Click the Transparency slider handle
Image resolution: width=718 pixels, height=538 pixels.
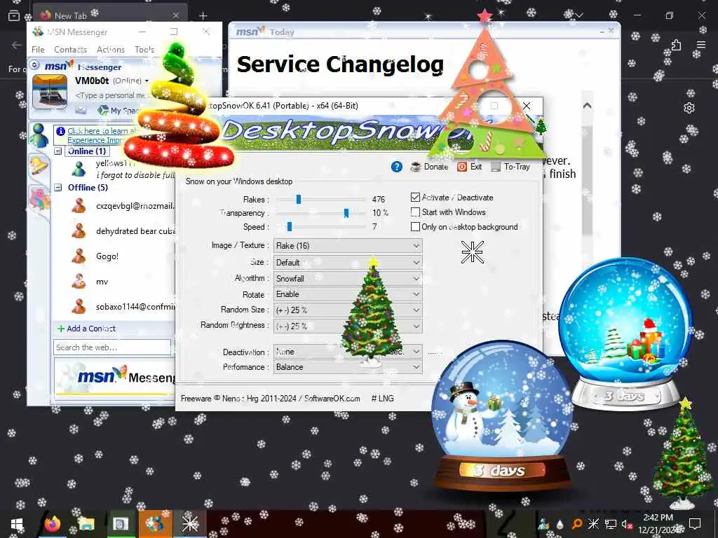[x=346, y=213]
